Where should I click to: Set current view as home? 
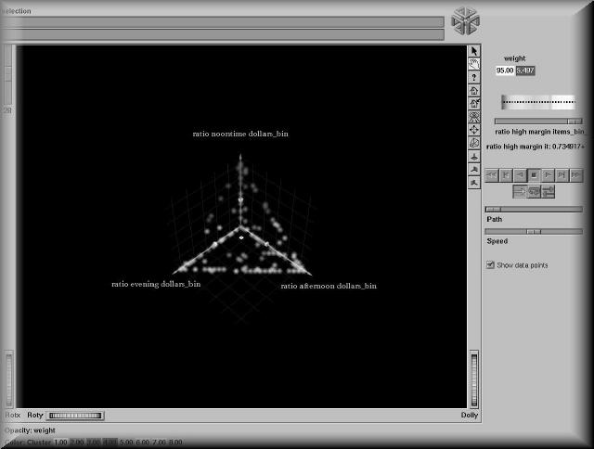[474, 103]
